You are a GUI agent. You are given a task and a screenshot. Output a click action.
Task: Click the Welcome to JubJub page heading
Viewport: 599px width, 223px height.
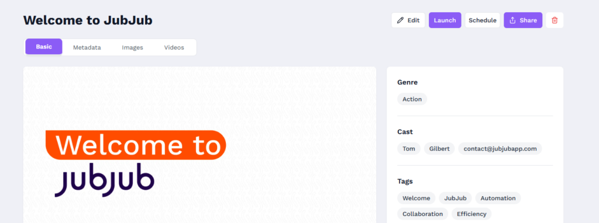[x=88, y=20]
